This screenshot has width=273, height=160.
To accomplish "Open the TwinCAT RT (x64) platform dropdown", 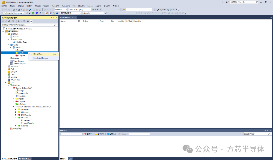I will [x=79, y=10].
